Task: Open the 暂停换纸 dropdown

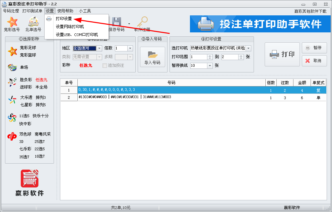Action: click(x=210, y=66)
